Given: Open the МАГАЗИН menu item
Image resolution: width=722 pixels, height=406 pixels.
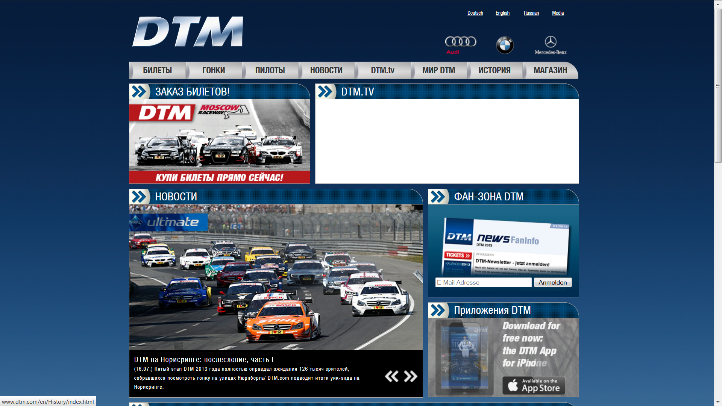Looking at the screenshot, I should point(550,70).
